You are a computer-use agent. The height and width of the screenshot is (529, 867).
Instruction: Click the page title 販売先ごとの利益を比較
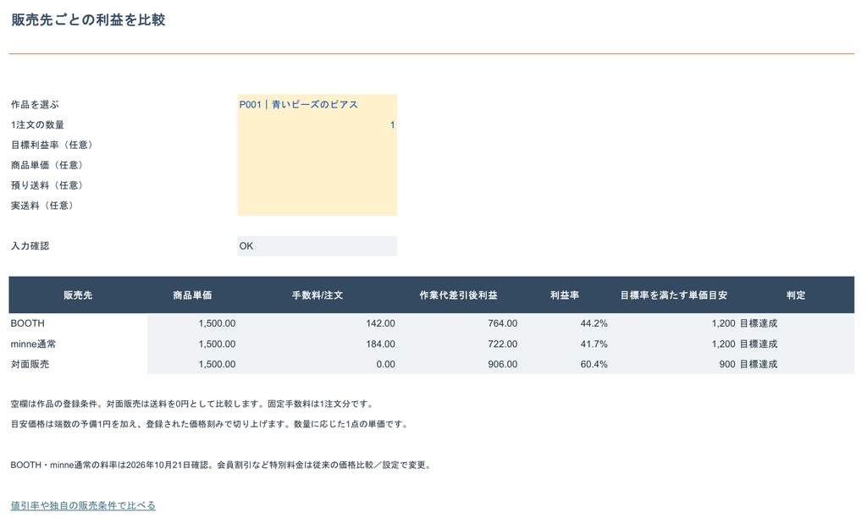(88, 20)
